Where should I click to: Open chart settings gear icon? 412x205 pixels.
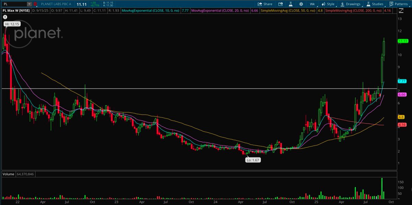[x=301, y=4]
